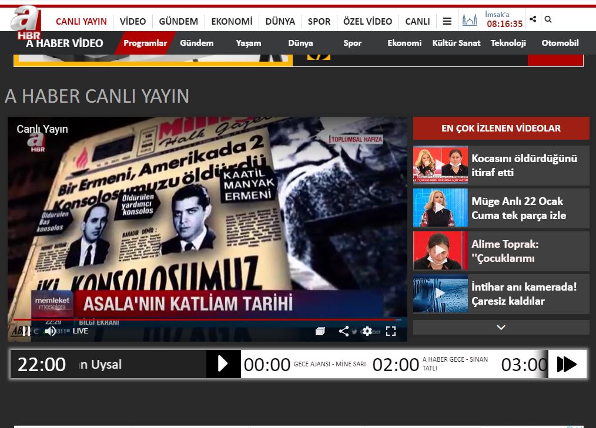
Task: Open thumbnail for 'Kocasını öldürdüğünü itiraf etti'
Action: click(441, 165)
